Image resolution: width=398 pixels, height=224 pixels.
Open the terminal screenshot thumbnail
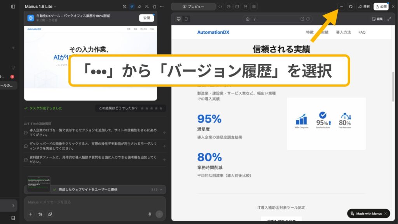coord(38,184)
